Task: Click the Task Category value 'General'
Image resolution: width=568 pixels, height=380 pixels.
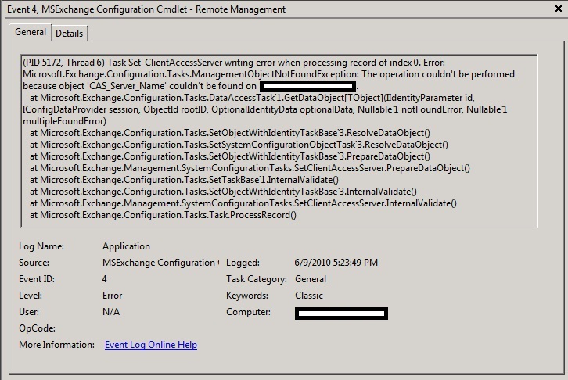Action: tap(311, 279)
